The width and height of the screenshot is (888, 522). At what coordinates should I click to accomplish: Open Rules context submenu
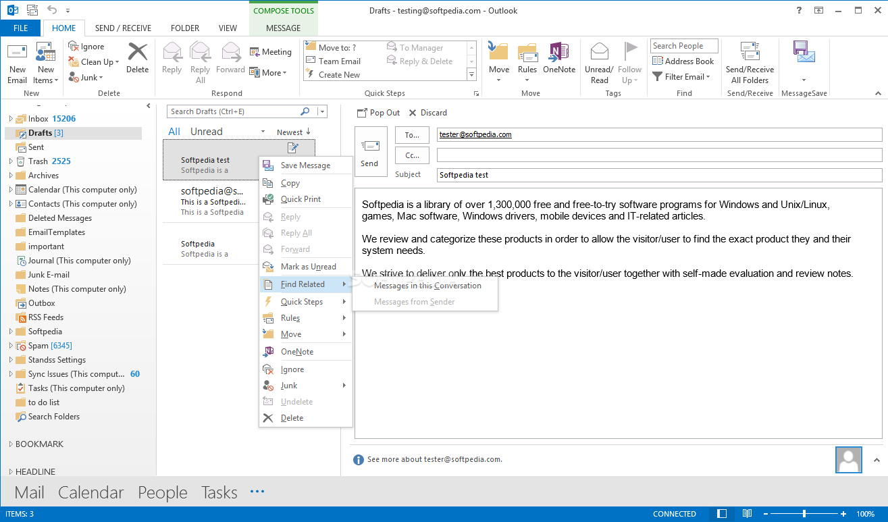[306, 318]
